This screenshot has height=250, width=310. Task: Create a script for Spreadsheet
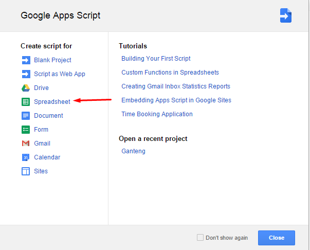[x=52, y=102]
